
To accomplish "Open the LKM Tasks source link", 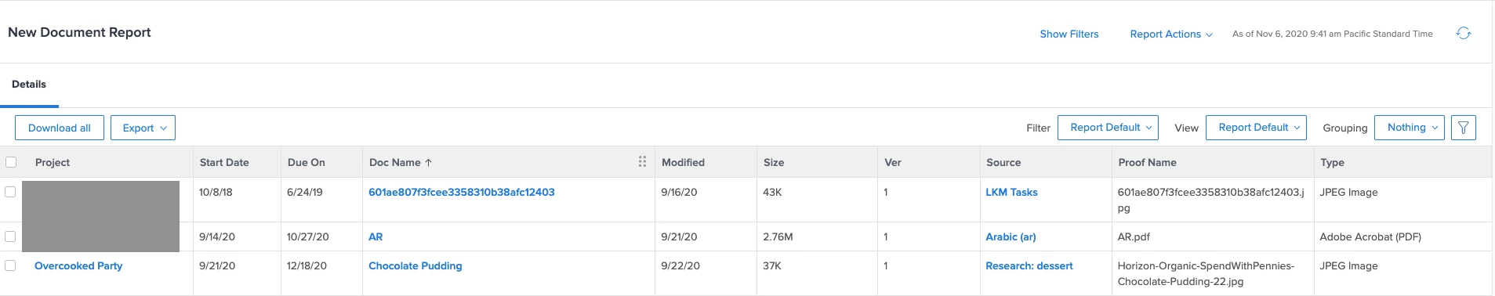I will point(1011,192).
